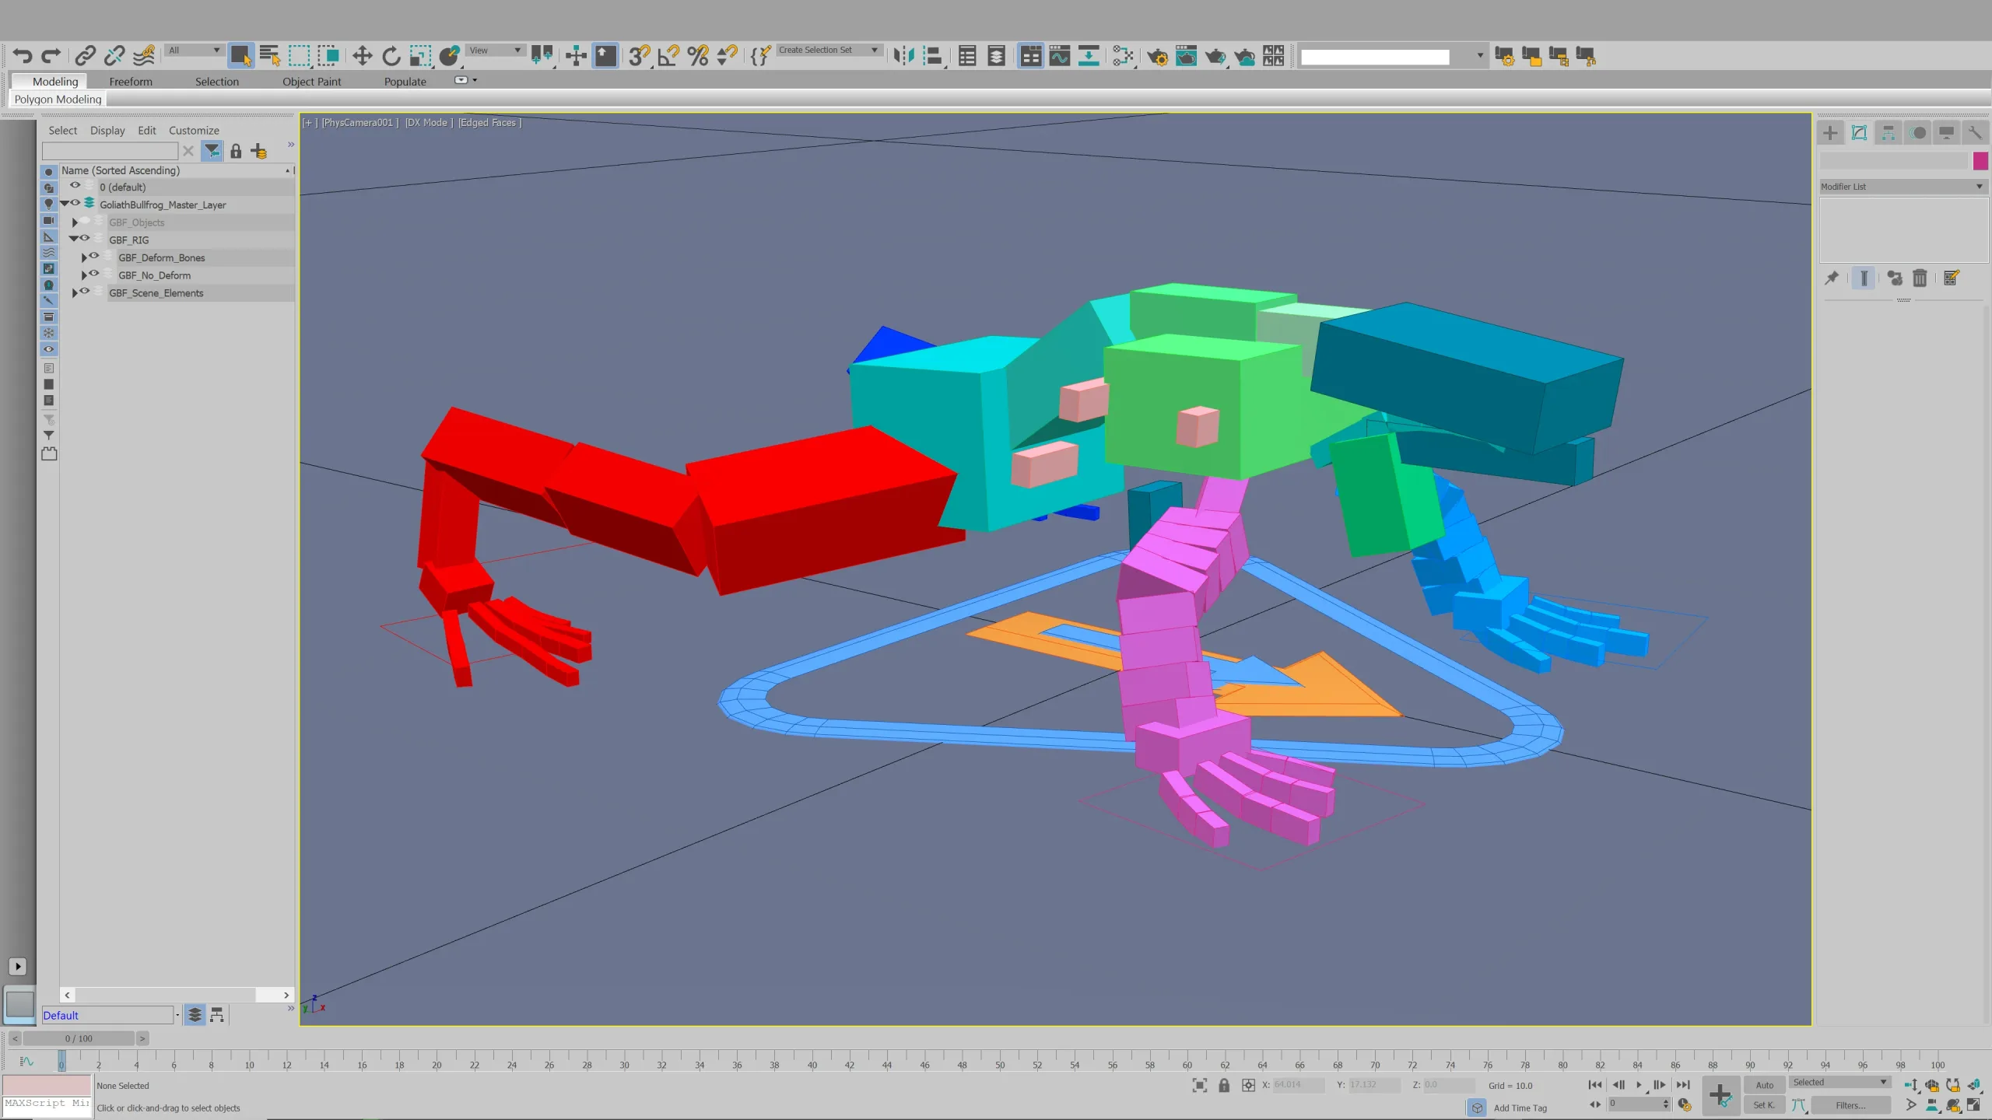The height and width of the screenshot is (1120, 1992).
Task: Open the Customize menu in Scene Explorer
Action: point(194,131)
